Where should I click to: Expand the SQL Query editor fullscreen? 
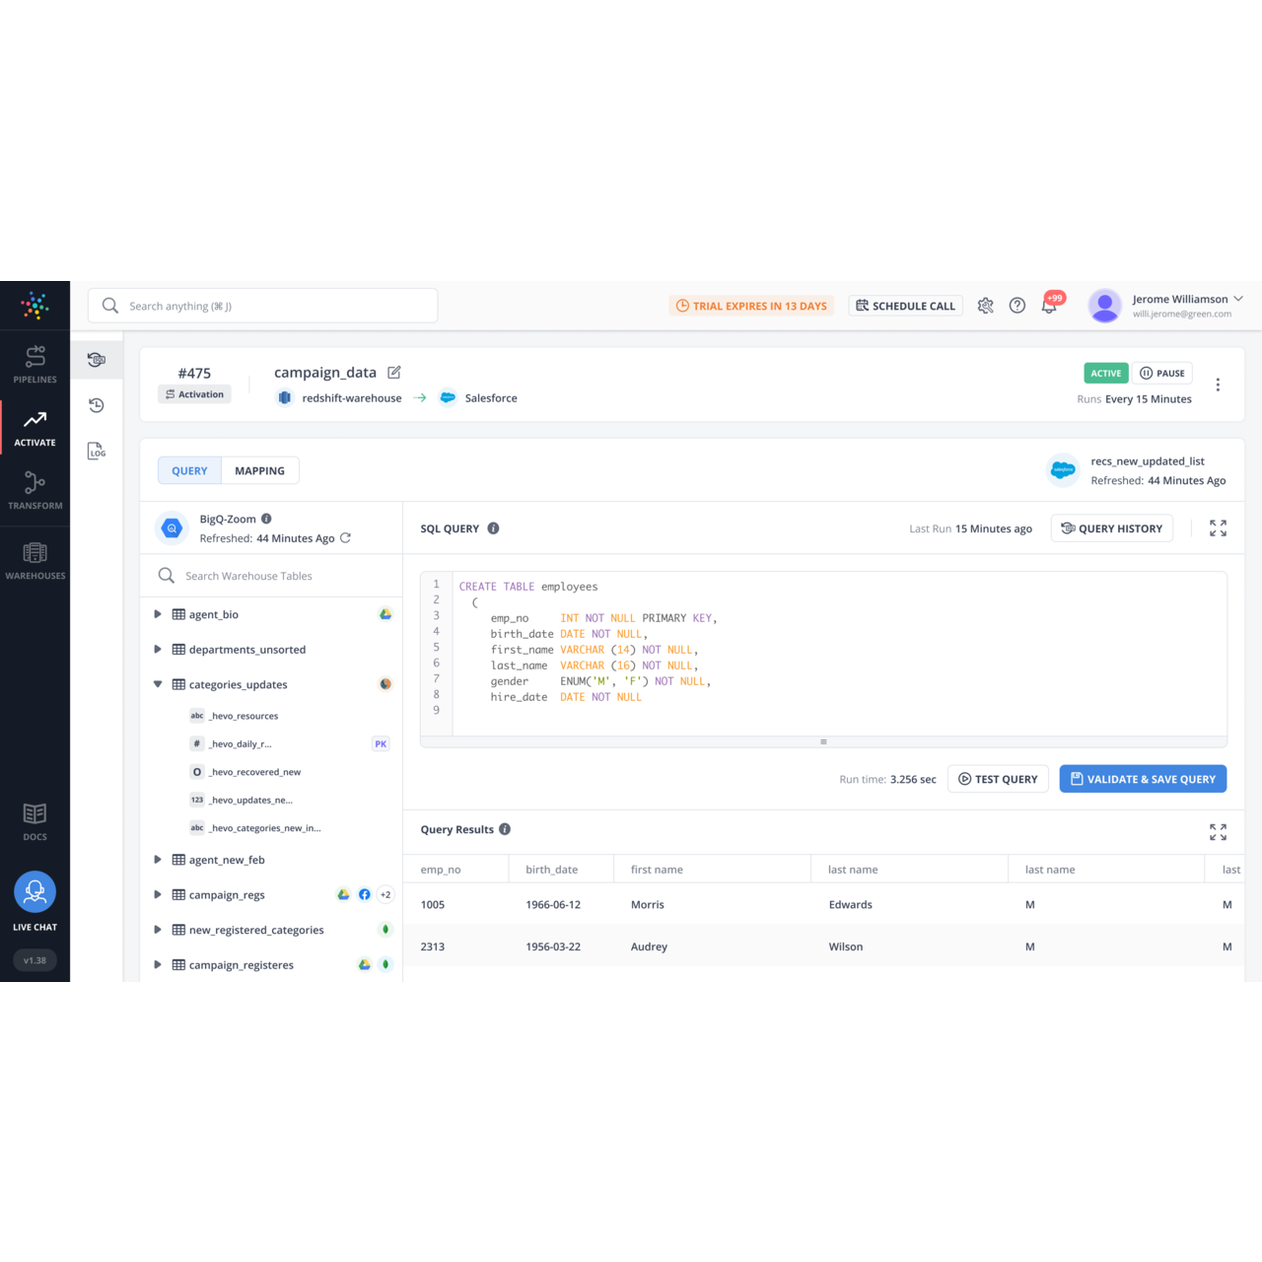coord(1218,528)
